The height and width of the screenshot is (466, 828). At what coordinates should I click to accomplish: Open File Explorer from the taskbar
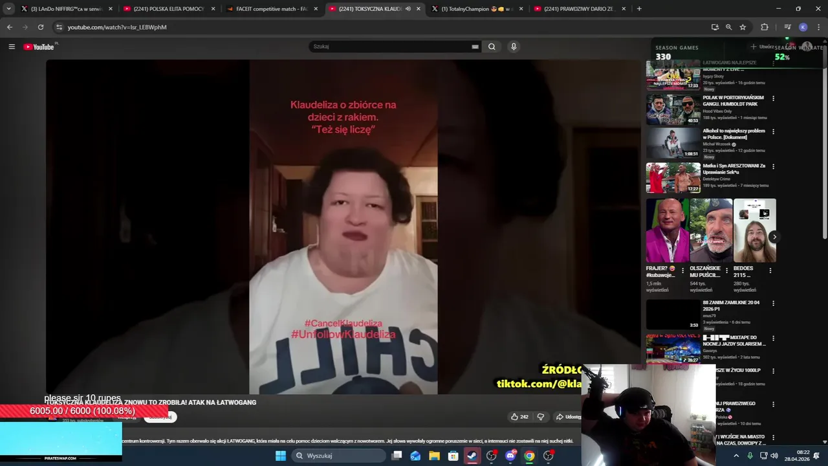coord(434,456)
